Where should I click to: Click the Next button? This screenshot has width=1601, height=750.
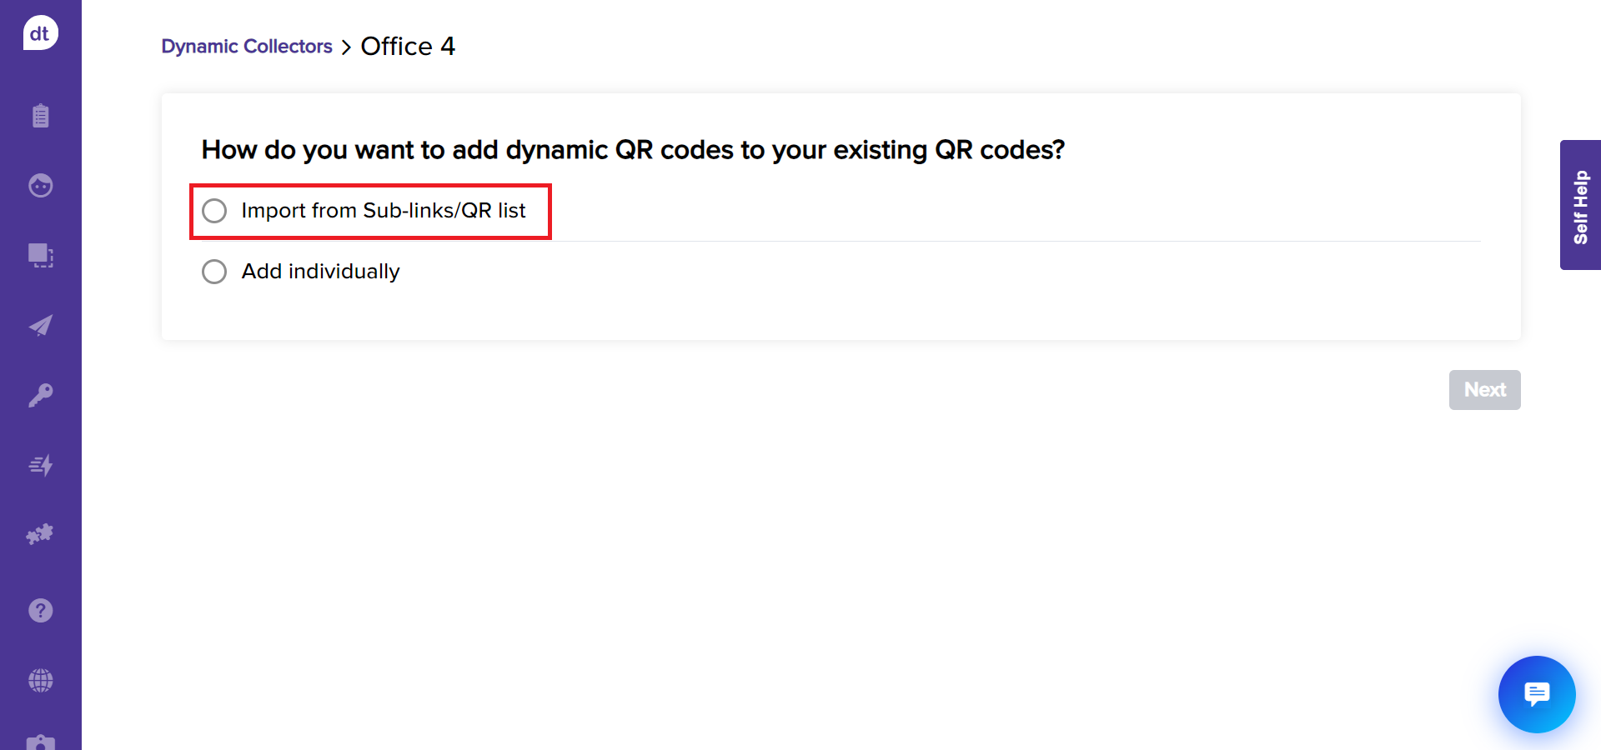[1484, 390]
